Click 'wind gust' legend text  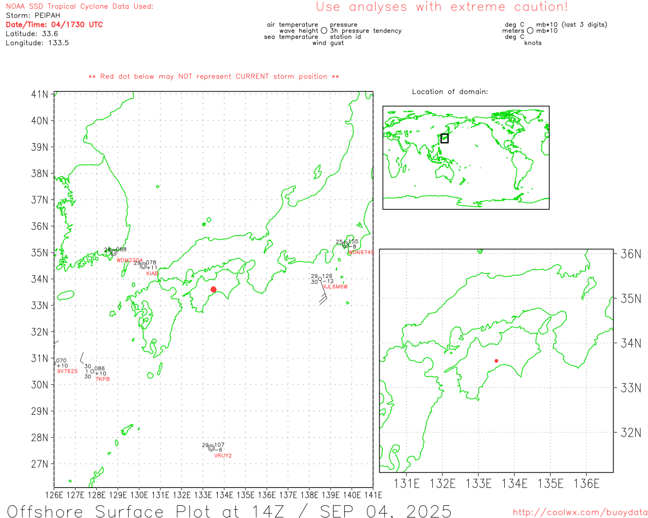point(328,43)
